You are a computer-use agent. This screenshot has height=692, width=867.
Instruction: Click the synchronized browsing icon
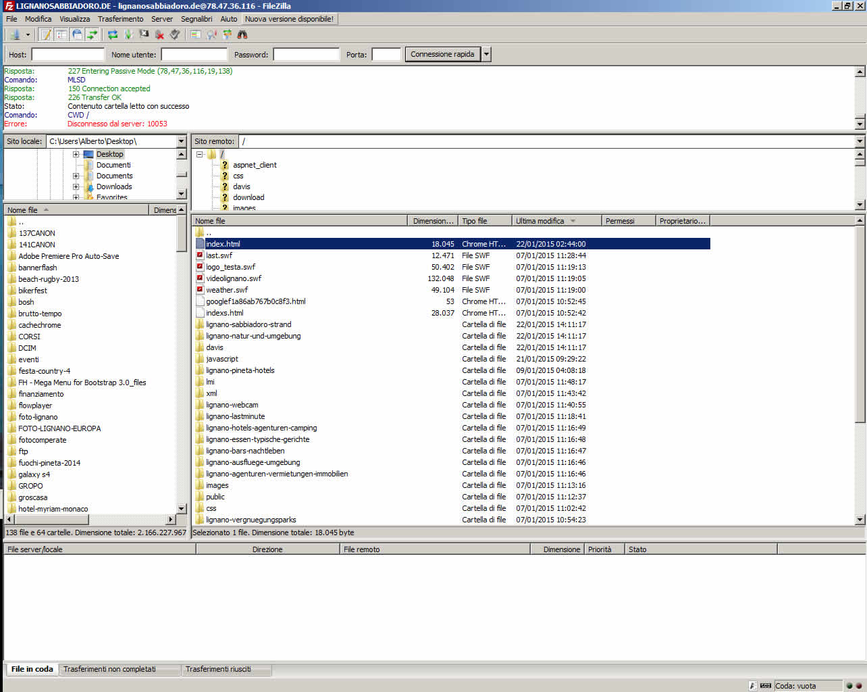(x=227, y=34)
